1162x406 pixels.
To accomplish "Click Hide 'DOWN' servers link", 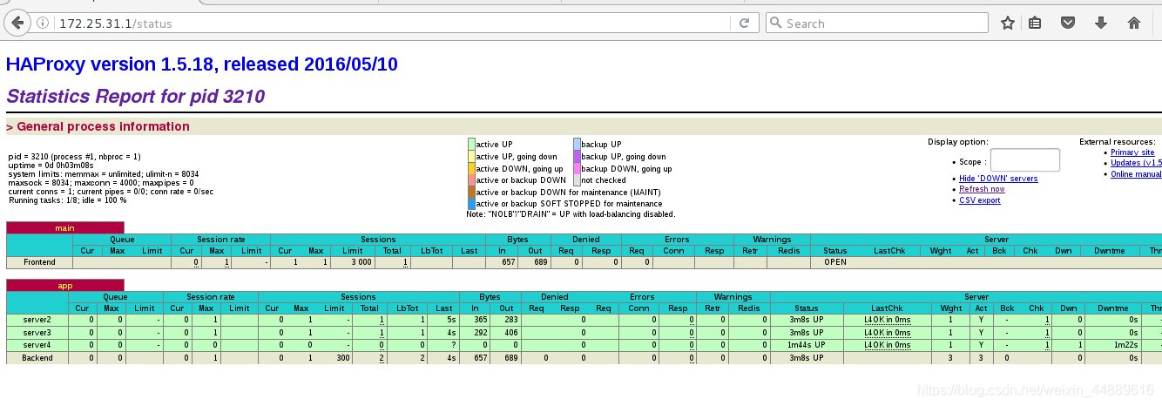I will coord(998,179).
